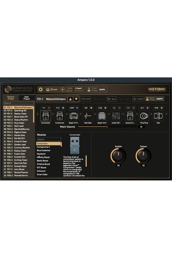The width and height of the screenshot is (172, 258).
Task: Select Blue Sustainer in module list
Action: (x=44, y=150)
